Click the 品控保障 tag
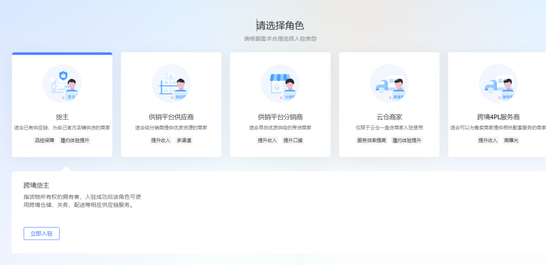 point(44,140)
